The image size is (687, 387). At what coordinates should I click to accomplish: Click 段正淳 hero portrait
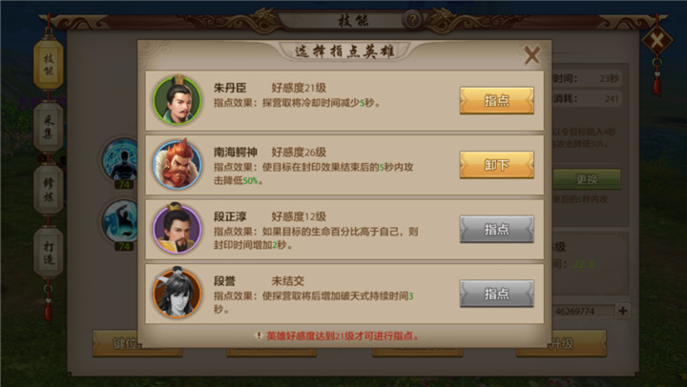click(x=177, y=229)
